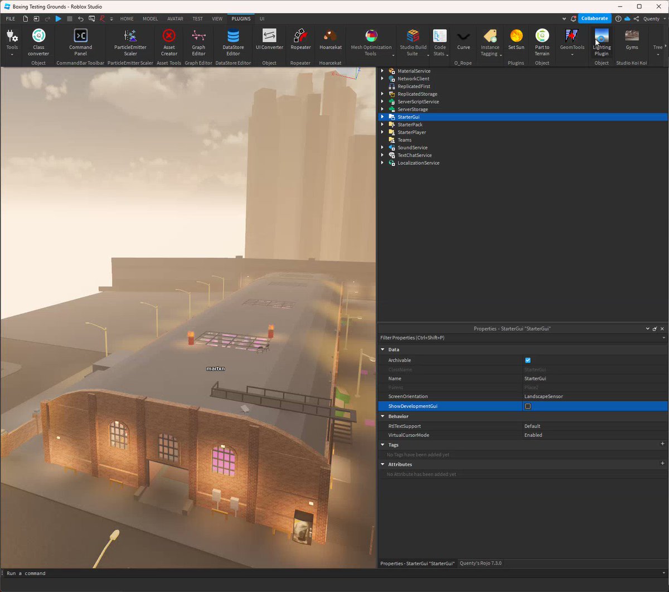669x592 pixels.
Task: Click the Play button in quick access bar
Action: point(58,18)
